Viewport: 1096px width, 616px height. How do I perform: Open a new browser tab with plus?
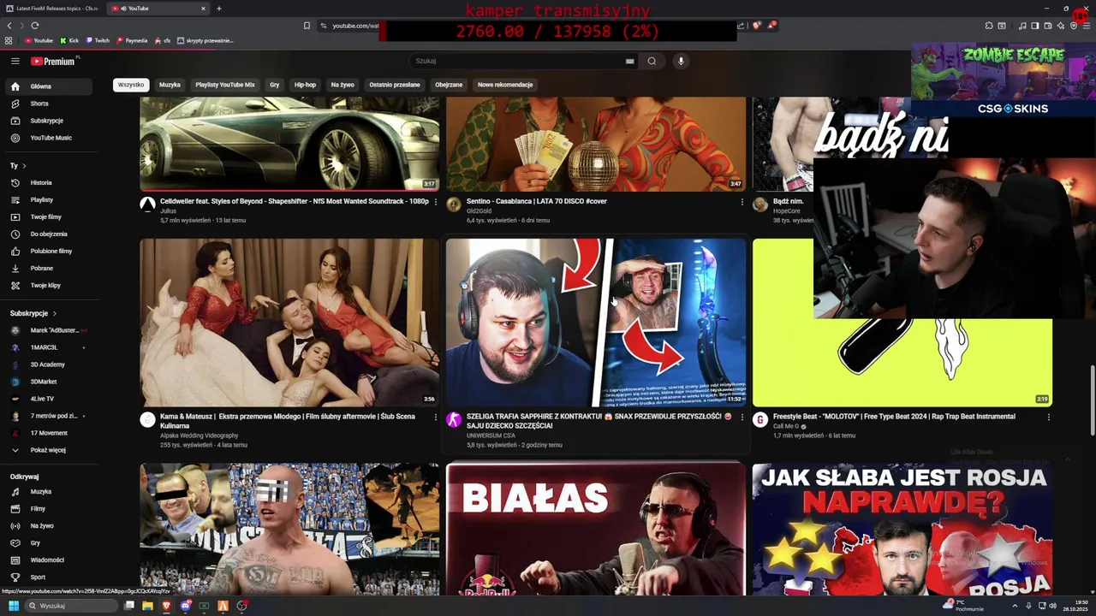point(219,9)
